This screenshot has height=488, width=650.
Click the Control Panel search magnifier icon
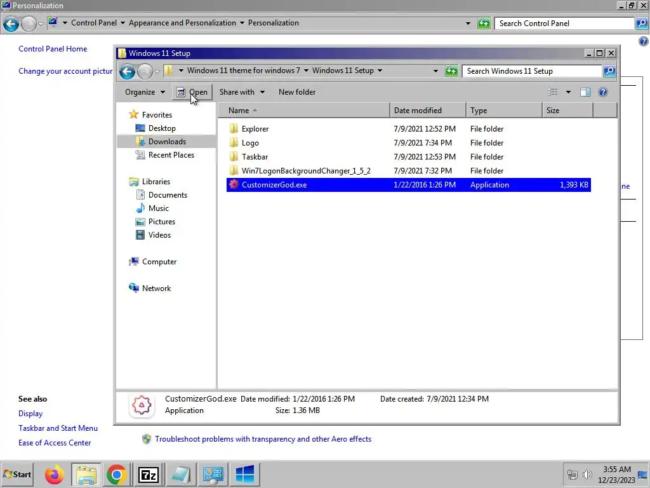click(641, 24)
